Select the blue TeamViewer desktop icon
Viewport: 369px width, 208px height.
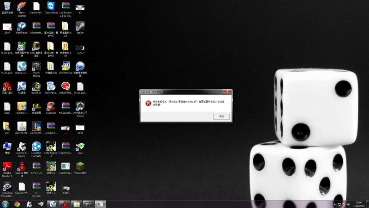coord(51,6)
